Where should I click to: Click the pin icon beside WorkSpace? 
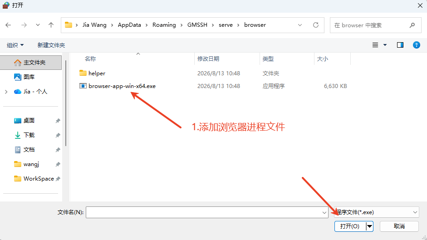(58, 179)
